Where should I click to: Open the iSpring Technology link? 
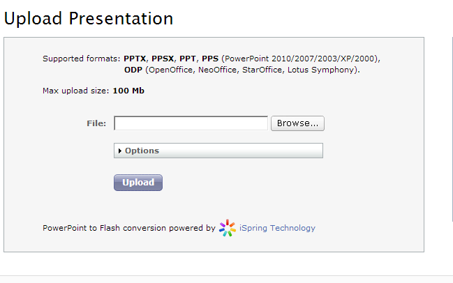(x=277, y=228)
